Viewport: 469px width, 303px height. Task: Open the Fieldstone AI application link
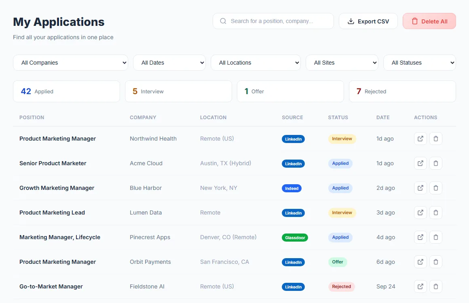(420, 286)
